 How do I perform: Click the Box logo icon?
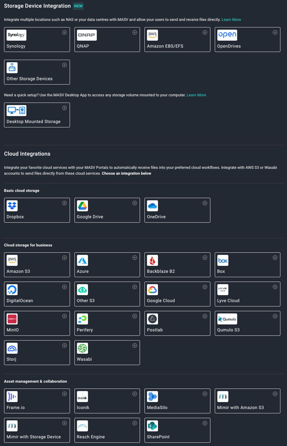223,260
